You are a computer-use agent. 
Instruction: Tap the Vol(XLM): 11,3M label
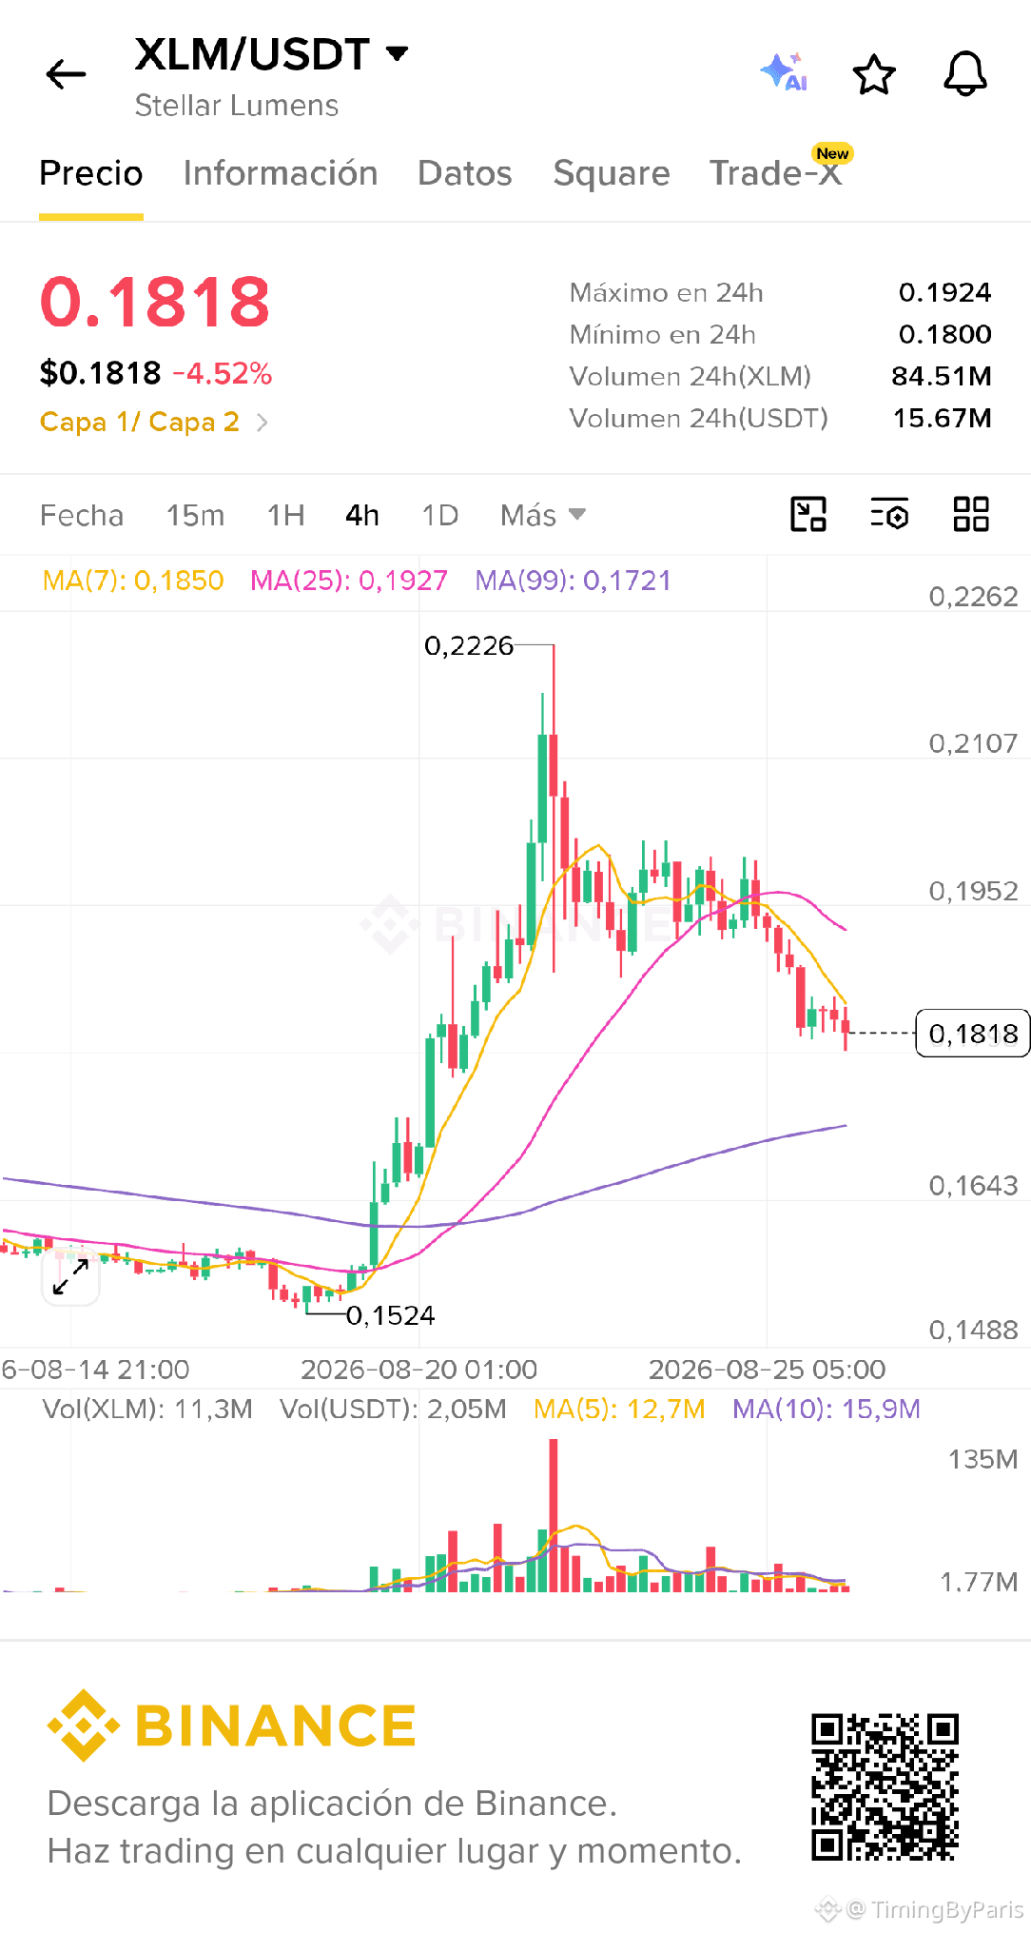[x=147, y=1409]
